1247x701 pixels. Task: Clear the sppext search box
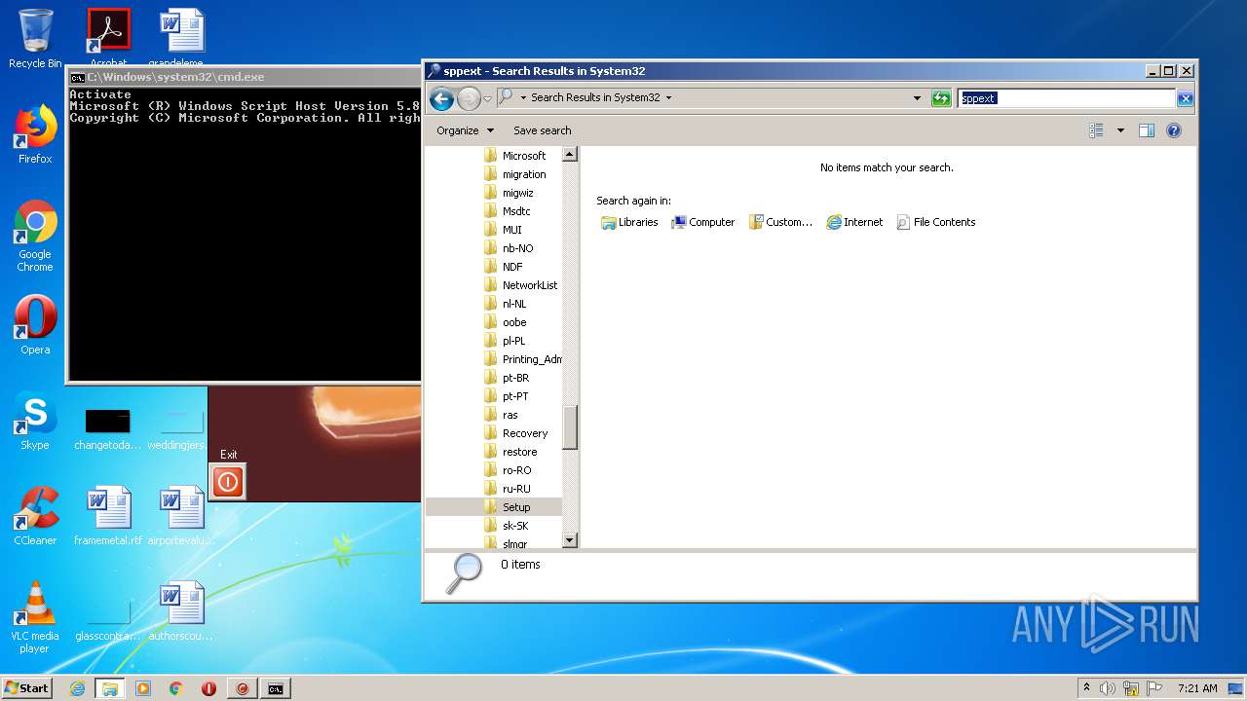pos(1185,98)
